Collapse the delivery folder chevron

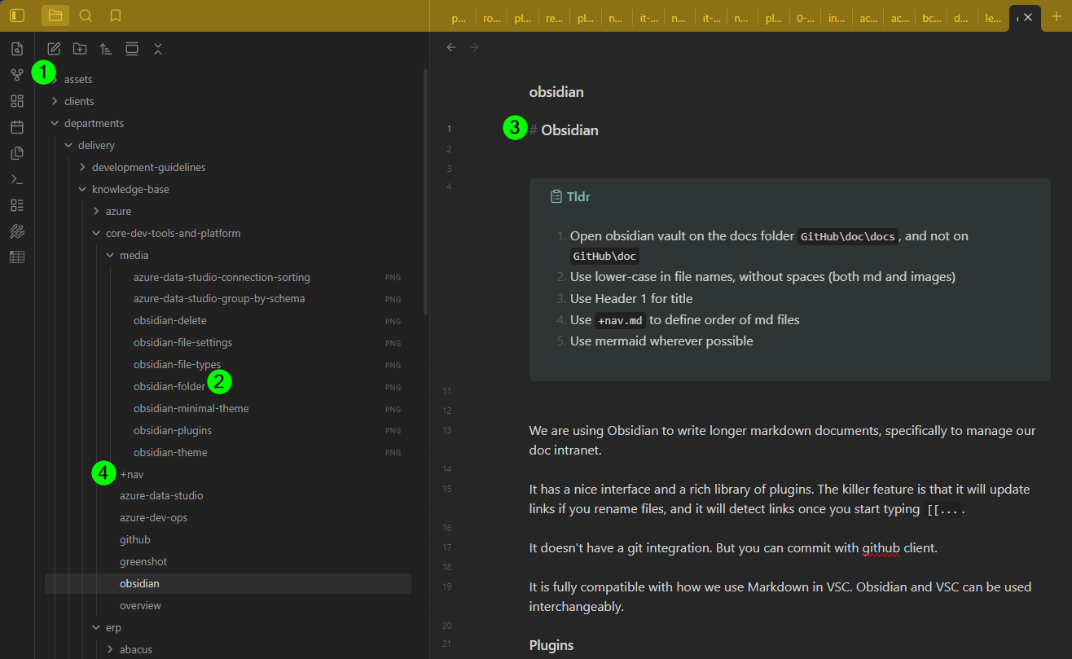click(68, 145)
